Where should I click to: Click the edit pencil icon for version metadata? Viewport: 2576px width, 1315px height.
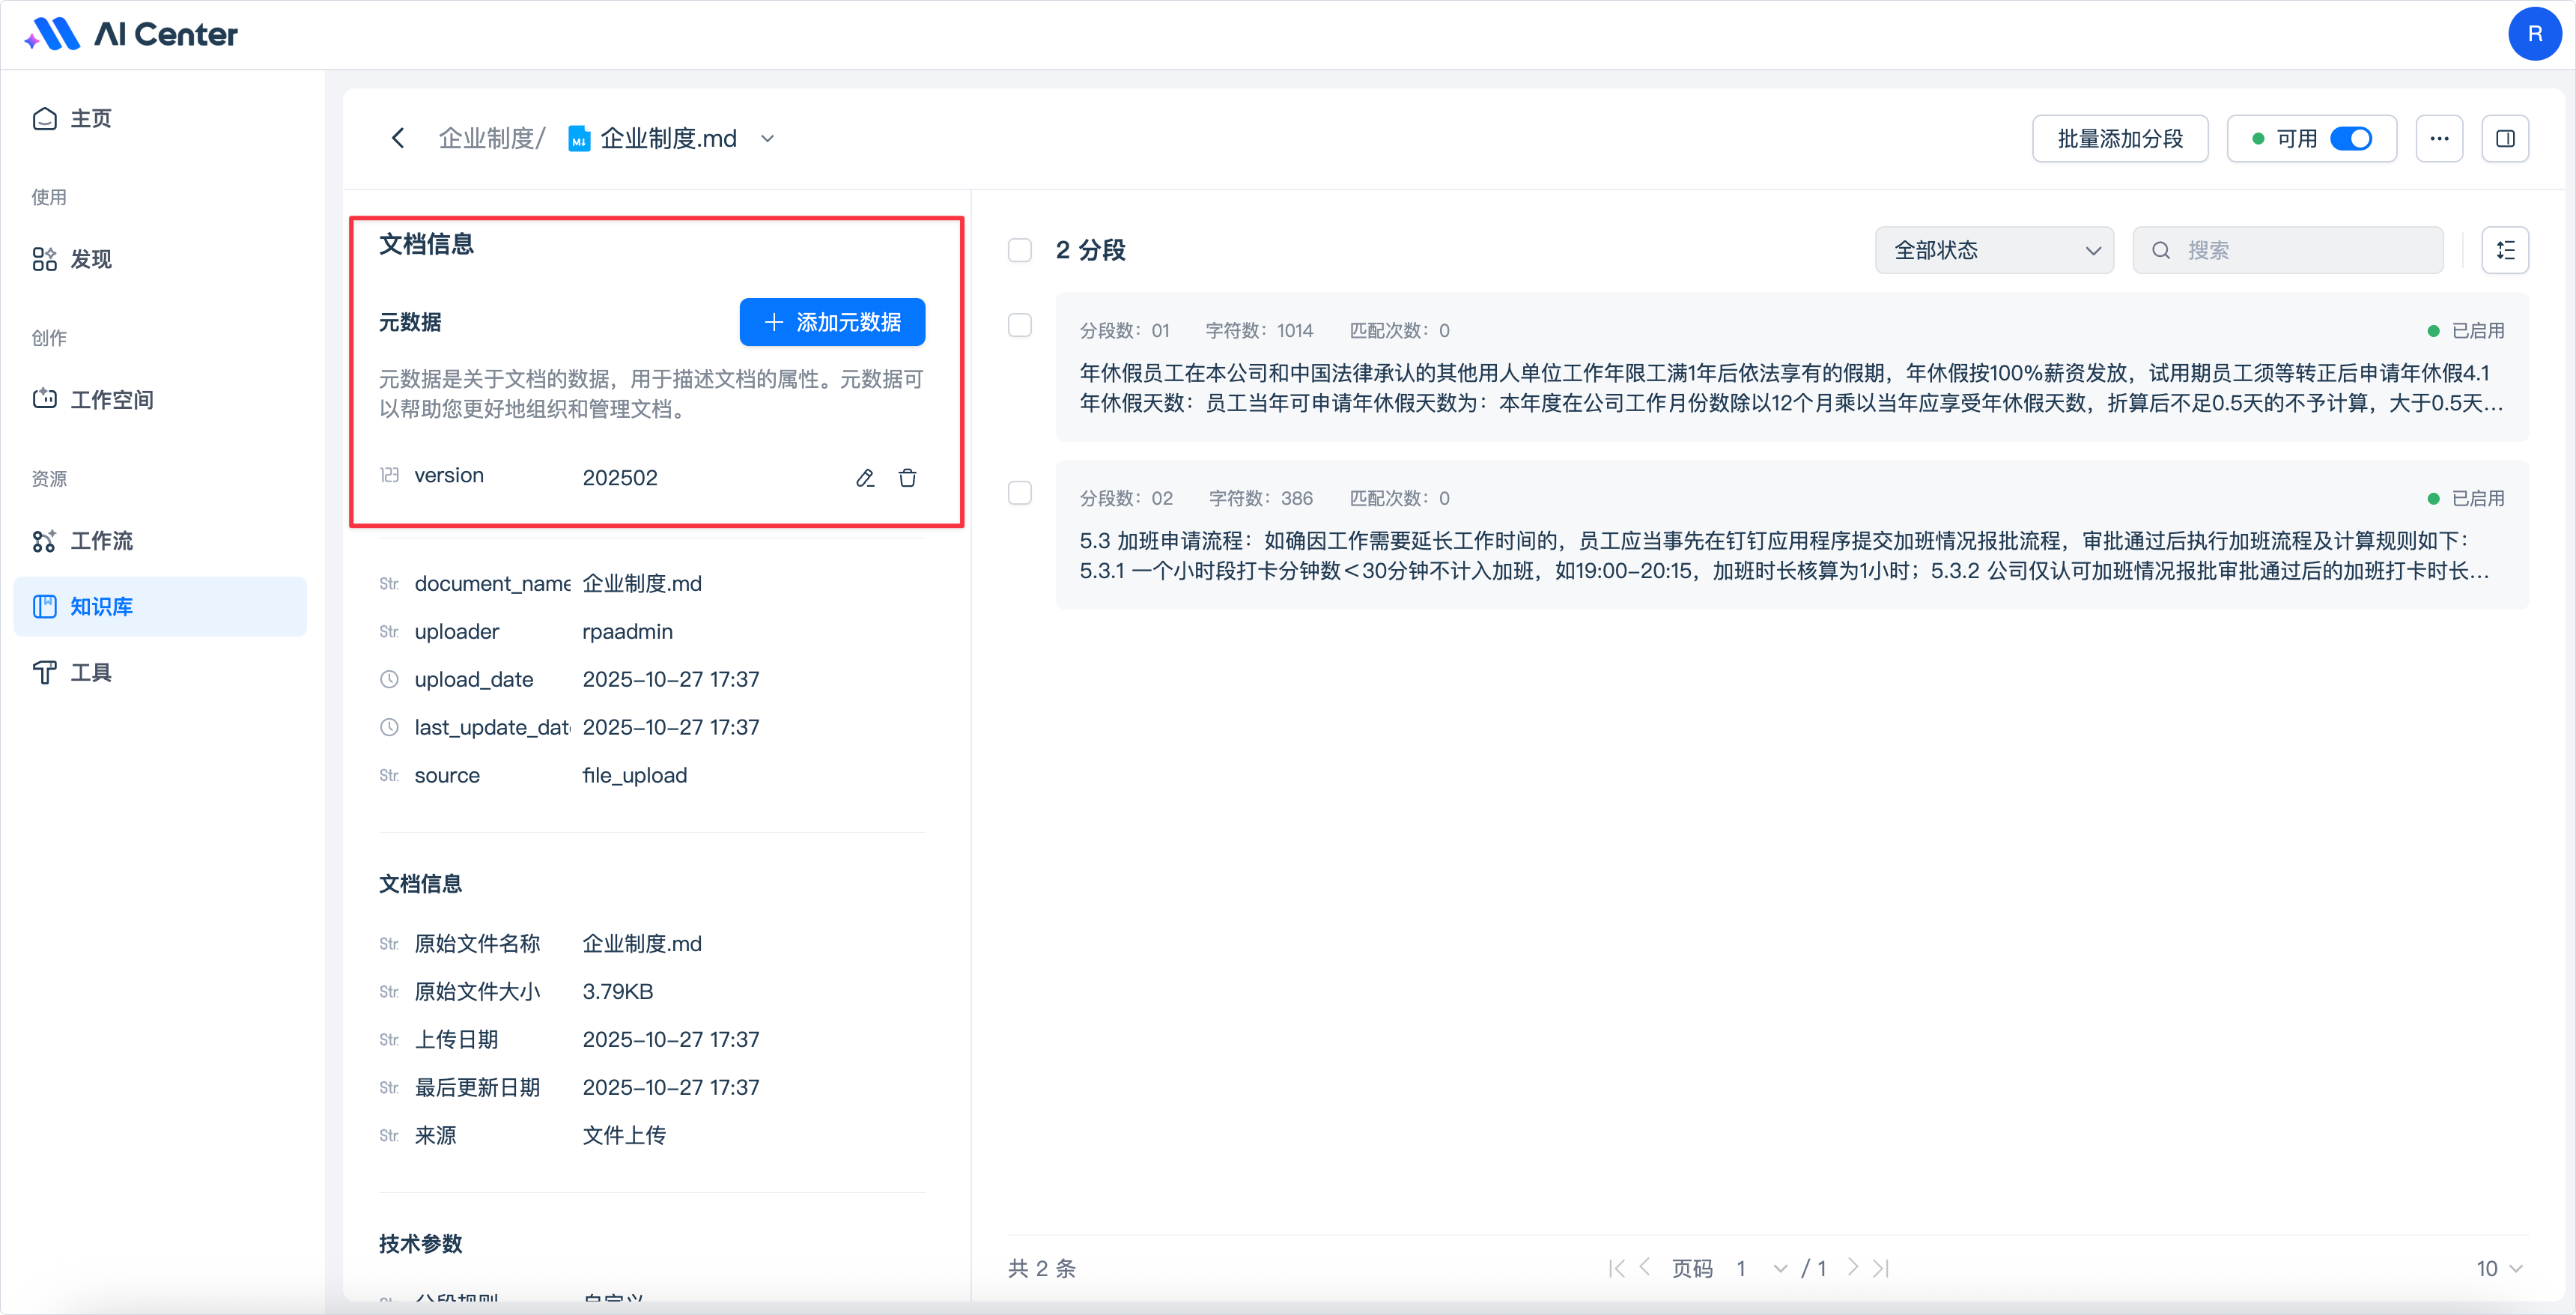pos(865,478)
